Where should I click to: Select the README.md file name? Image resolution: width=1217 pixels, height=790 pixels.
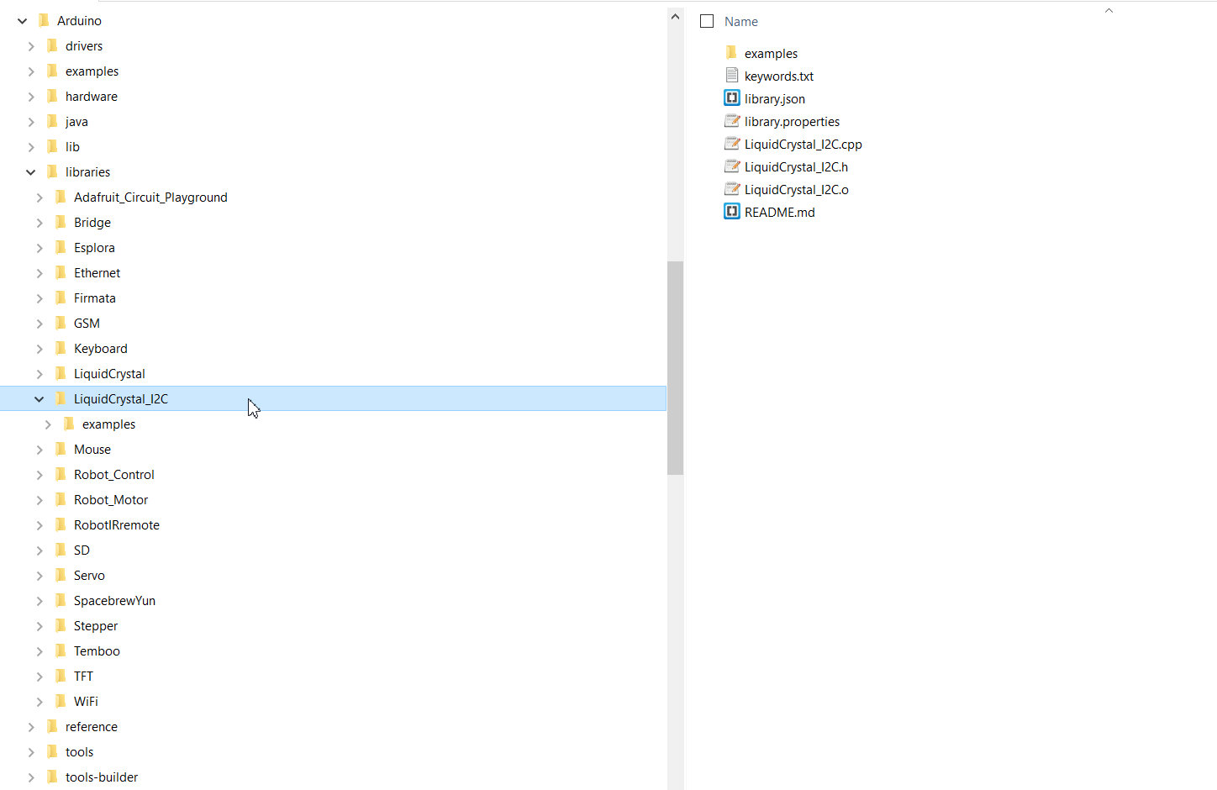(x=779, y=212)
